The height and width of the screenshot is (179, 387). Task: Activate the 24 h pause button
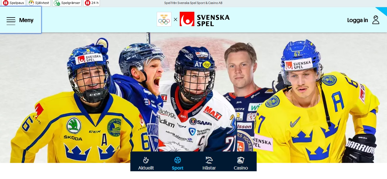tap(92, 3)
